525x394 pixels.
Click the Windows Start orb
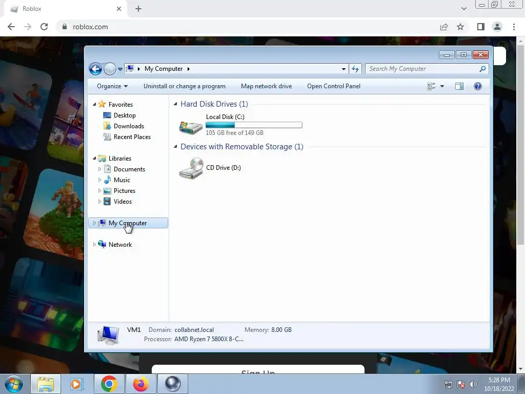click(x=14, y=384)
